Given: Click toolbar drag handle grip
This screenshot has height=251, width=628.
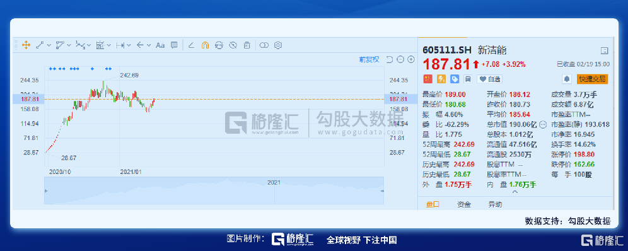Looking at the screenshot, I should point(16,45).
